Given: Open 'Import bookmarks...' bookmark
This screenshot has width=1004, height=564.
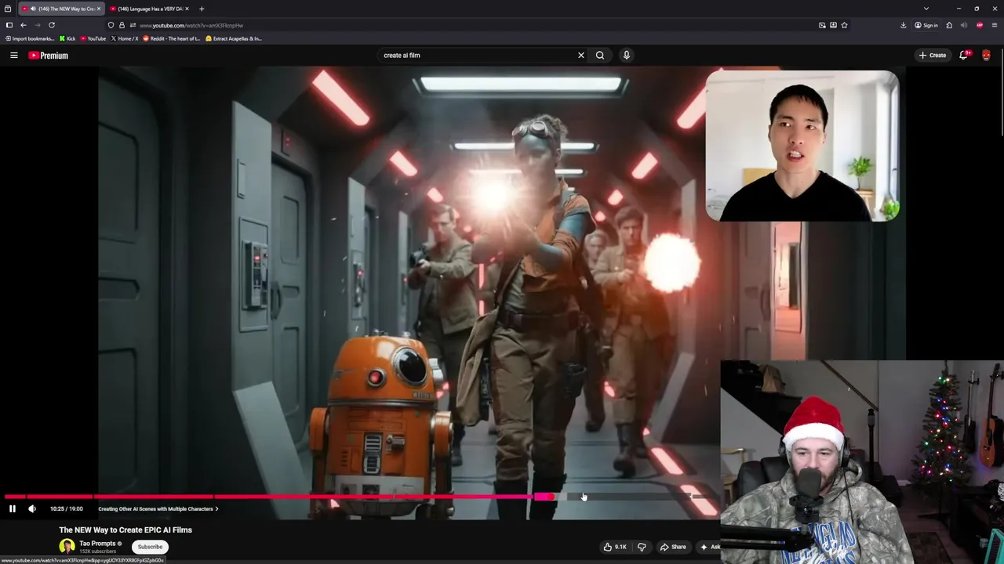Looking at the screenshot, I should pyautogui.click(x=30, y=38).
